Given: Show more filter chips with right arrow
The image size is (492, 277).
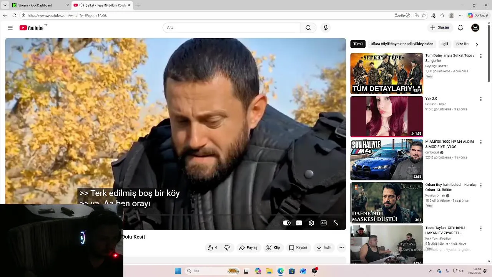Looking at the screenshot, I should pyautogui.click(x=477, y=44).
